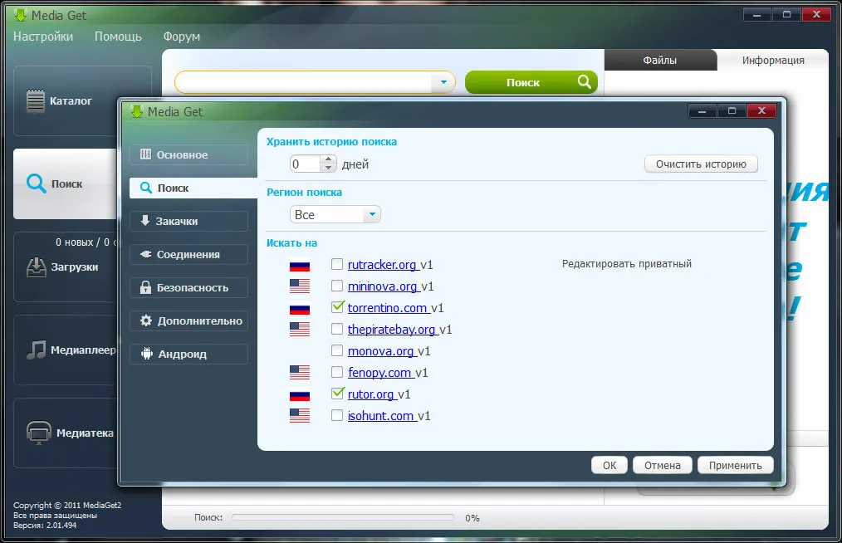Click the history days number field
The image size is (842, 543).
click(305, 164)
